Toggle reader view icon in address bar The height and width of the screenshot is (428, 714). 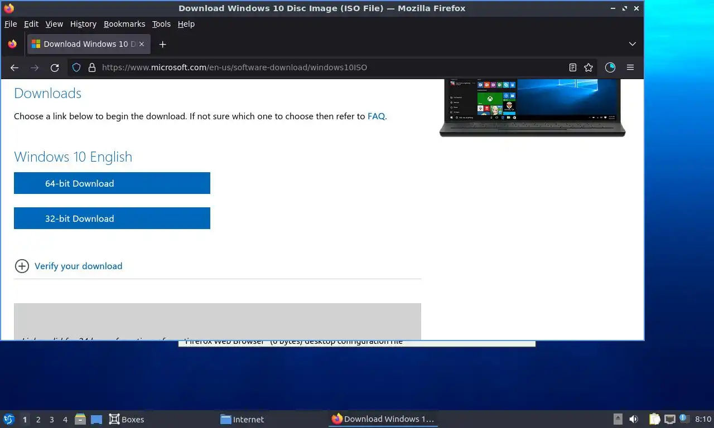tap(572, 67)
